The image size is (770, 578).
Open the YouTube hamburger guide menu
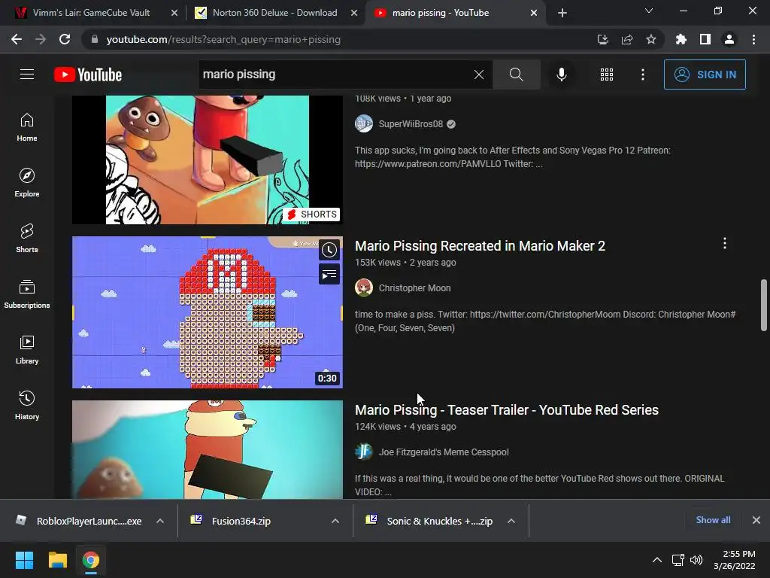click(x=27, y=75)
